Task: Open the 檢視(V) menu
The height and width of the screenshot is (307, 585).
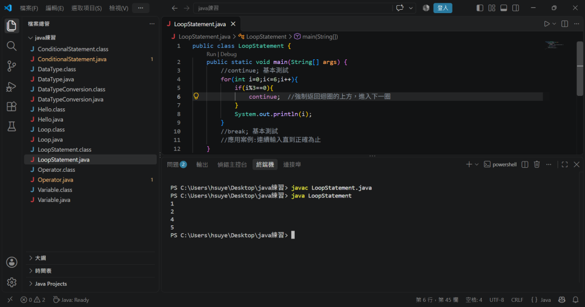Action: (119, 8)
